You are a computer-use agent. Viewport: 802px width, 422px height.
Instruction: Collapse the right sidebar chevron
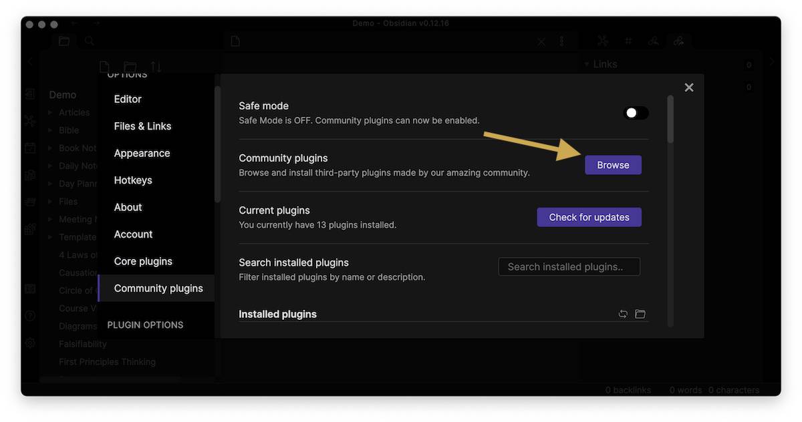click(x=772, y=61)
